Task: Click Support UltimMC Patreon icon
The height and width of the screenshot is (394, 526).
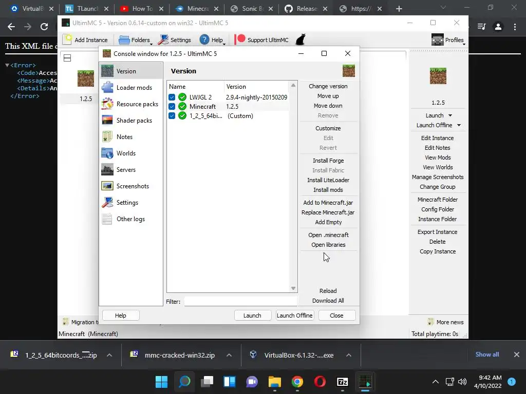Action: point(240,40)
